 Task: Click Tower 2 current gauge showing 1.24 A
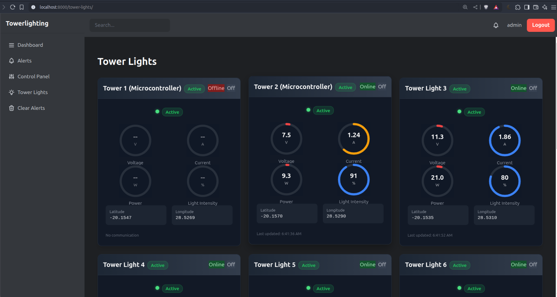click(x=354, y=139)
